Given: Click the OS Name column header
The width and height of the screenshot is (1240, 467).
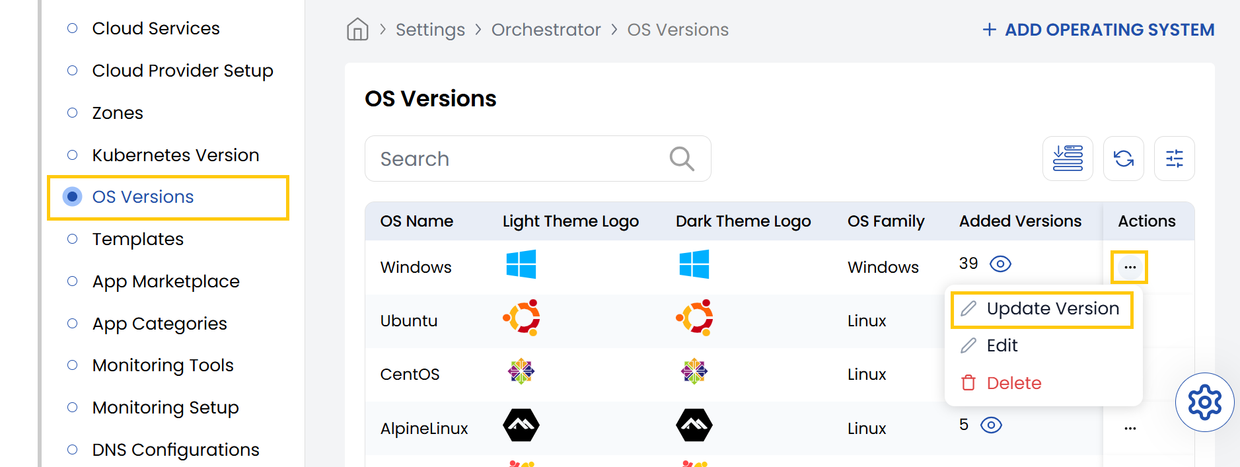Looking at the screenshot, I should tap(417, 221).
